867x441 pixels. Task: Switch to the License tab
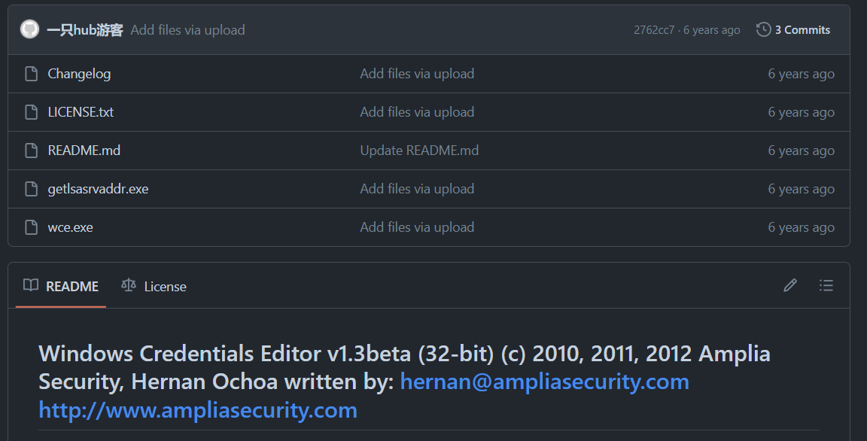click(x=154, y=286)
